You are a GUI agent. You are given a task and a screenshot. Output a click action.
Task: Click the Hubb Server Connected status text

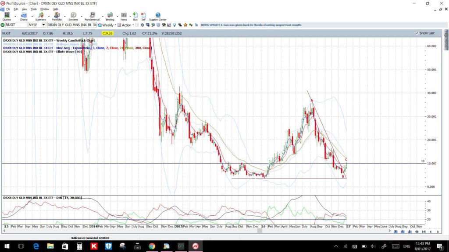click(90, 238)
